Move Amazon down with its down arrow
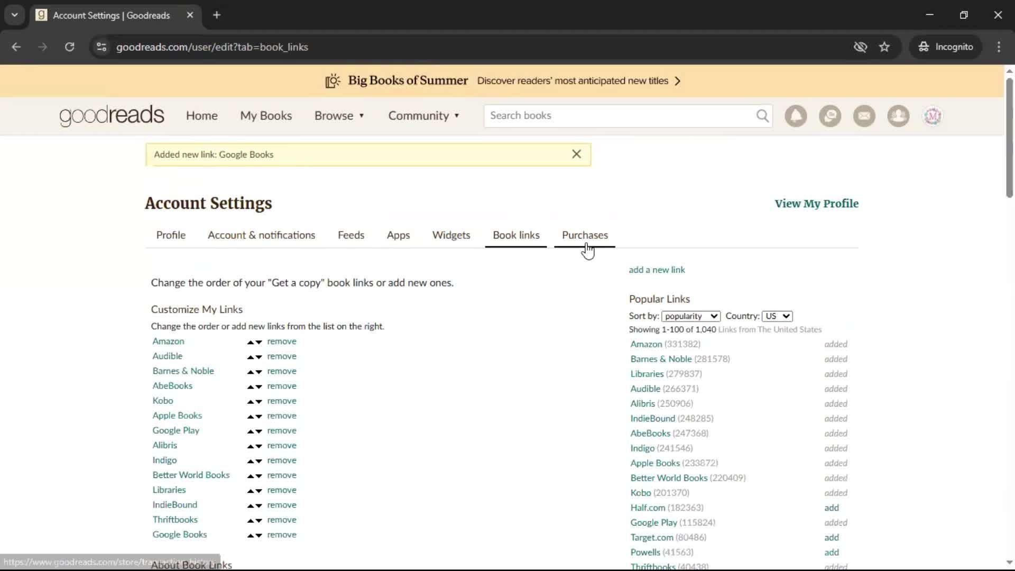Screen dimensions: 1015x571 coord(259,343)
